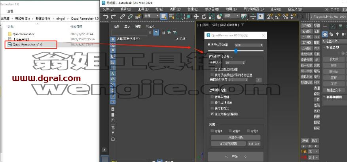
Task: Toggle the Window/Crossing selection icon
Action: point(187,16)
